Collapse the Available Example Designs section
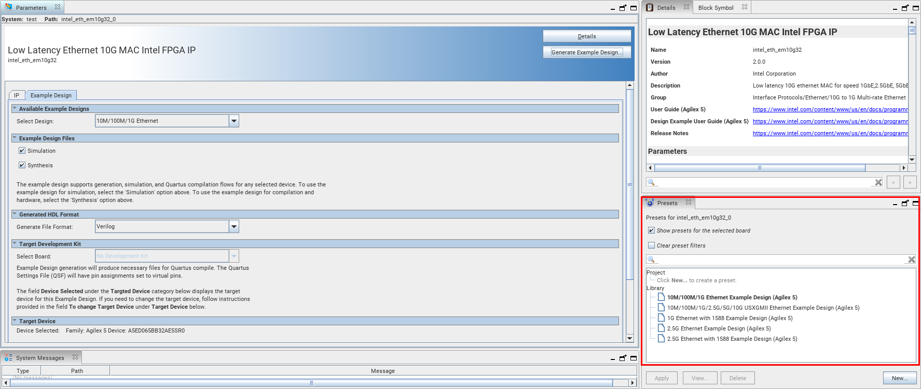The width and height of the screenshot is (921, 389). tap(15, 109)
